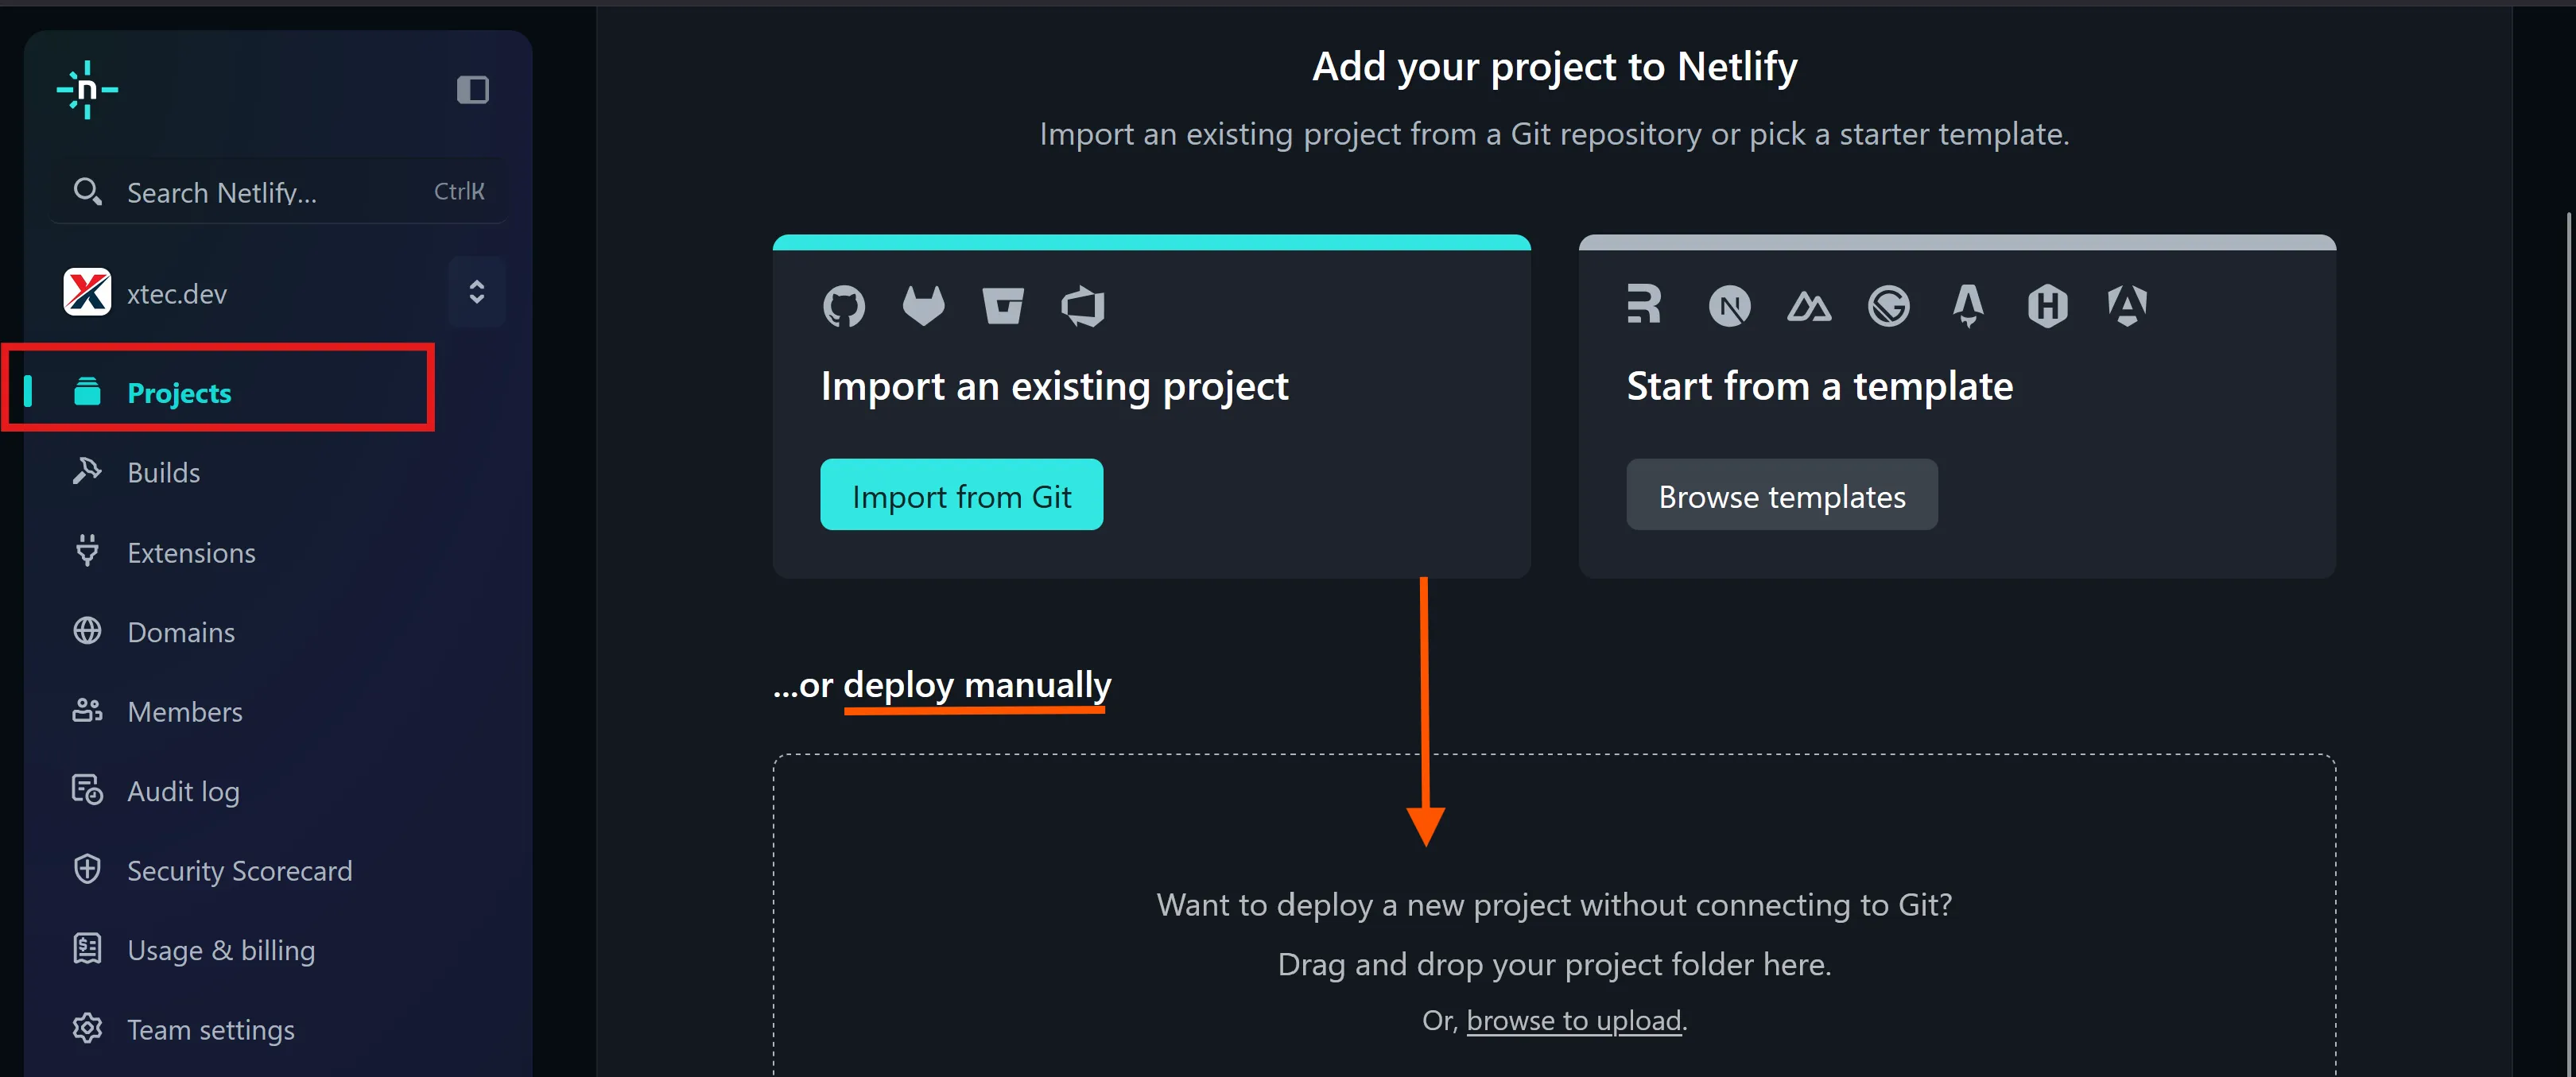
Task: Open the Usage & billing icon
Action: click(x=88, y=949)
